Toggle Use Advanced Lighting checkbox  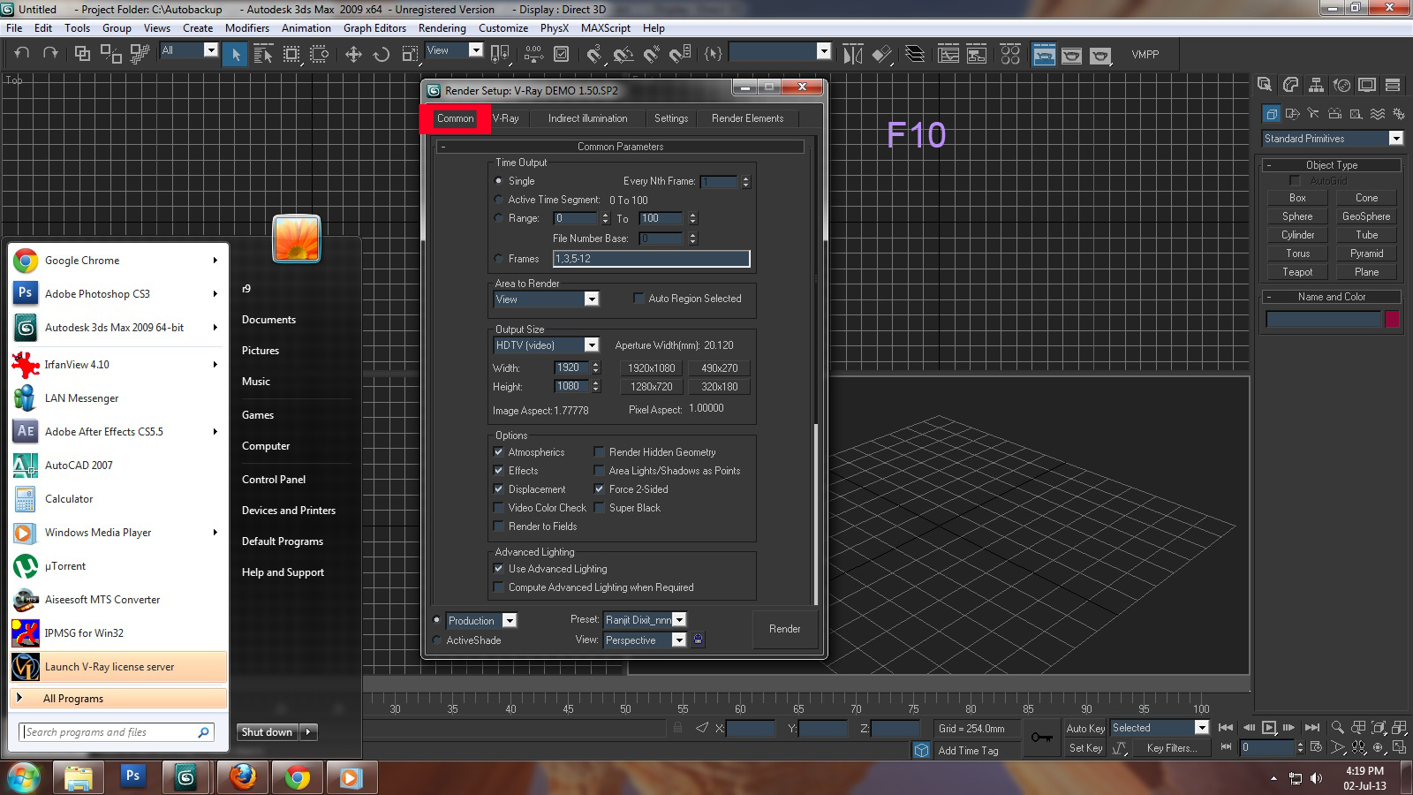(499, 569)
